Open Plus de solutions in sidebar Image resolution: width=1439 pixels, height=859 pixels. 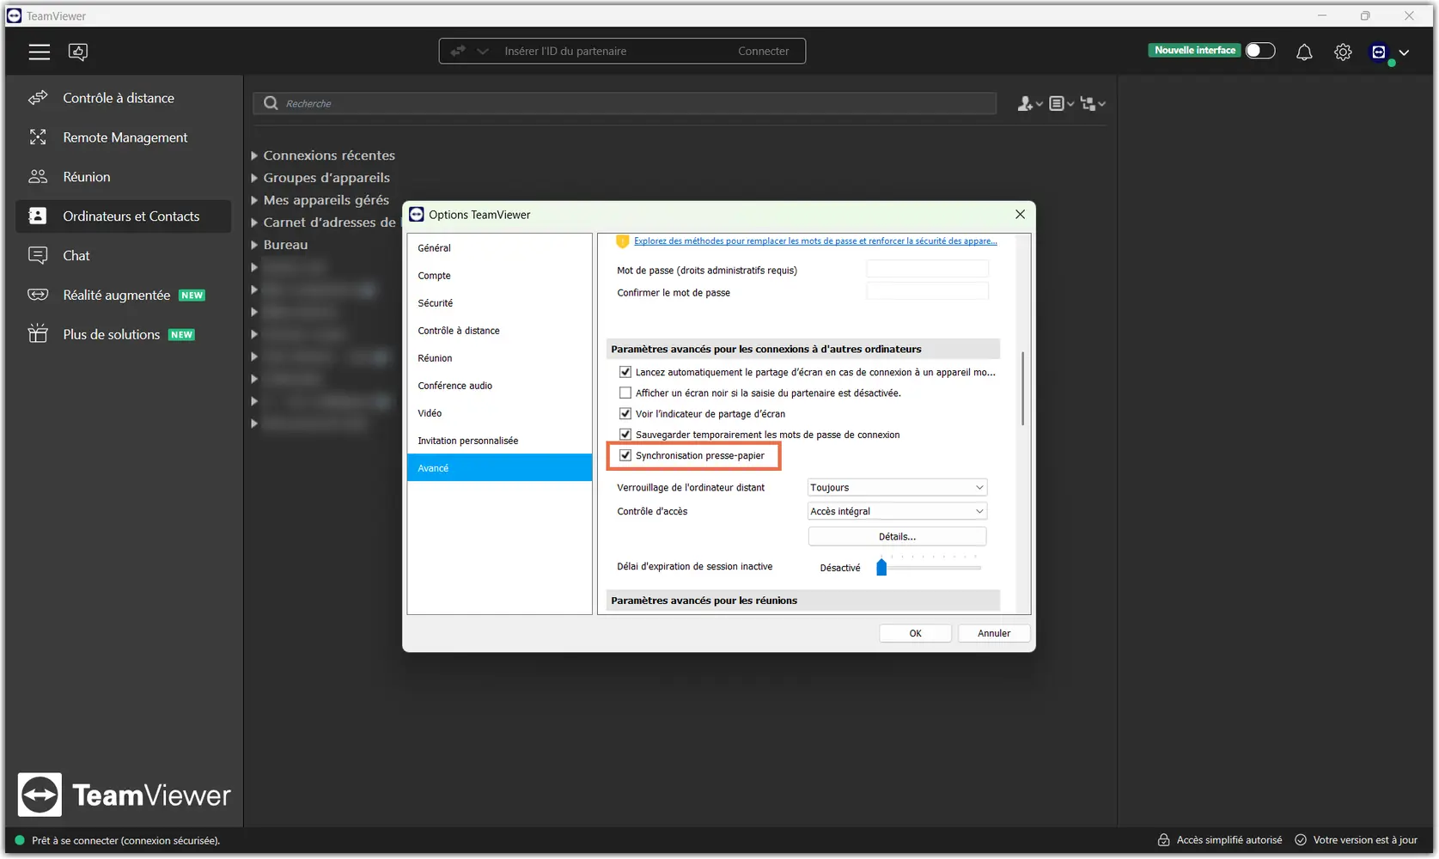pyautogui.click(x=124, y=334)
